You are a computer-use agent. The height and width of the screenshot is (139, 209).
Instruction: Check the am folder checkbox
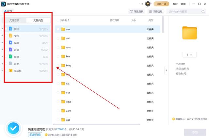[x=58, y=29]
